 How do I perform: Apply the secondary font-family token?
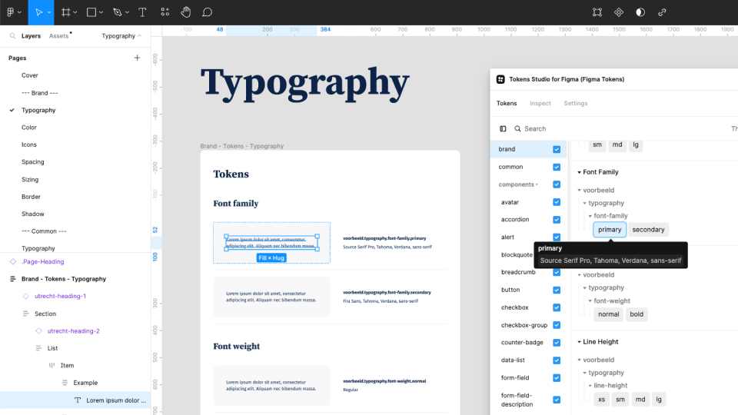point(648,230)
